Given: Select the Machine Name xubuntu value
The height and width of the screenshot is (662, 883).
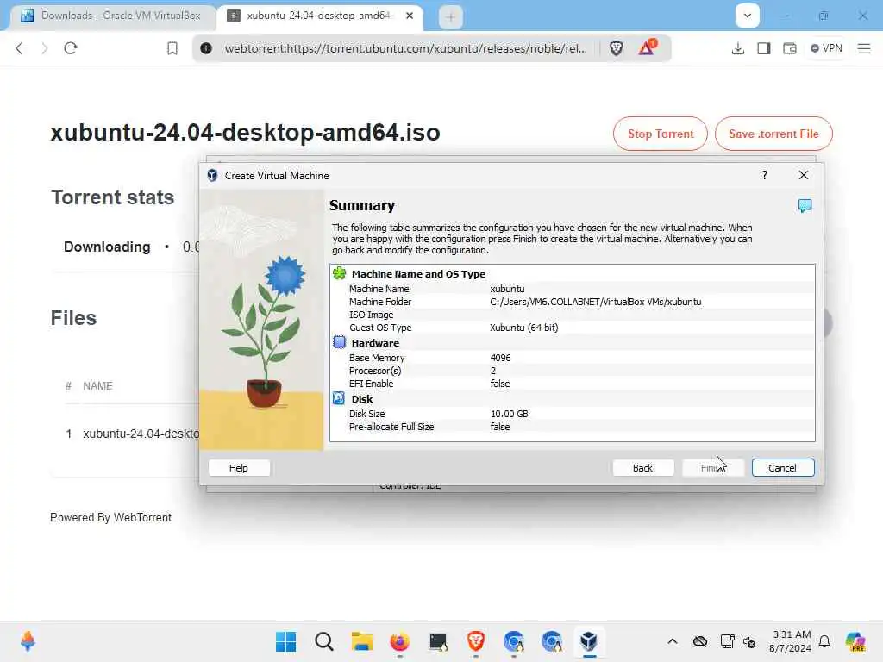Looking at the screenshot, I should (x=507, y=289).
